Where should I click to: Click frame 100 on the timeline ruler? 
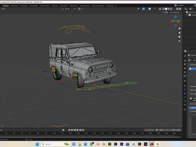coord(54,133)
